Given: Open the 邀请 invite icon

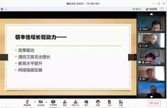Looking at the screenshot, I should coord(65,103).
